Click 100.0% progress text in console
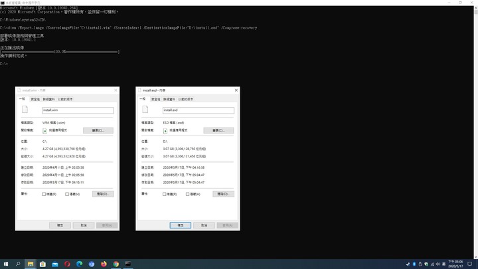This screenshot has height=269, width=478. (x=60, y=52)
